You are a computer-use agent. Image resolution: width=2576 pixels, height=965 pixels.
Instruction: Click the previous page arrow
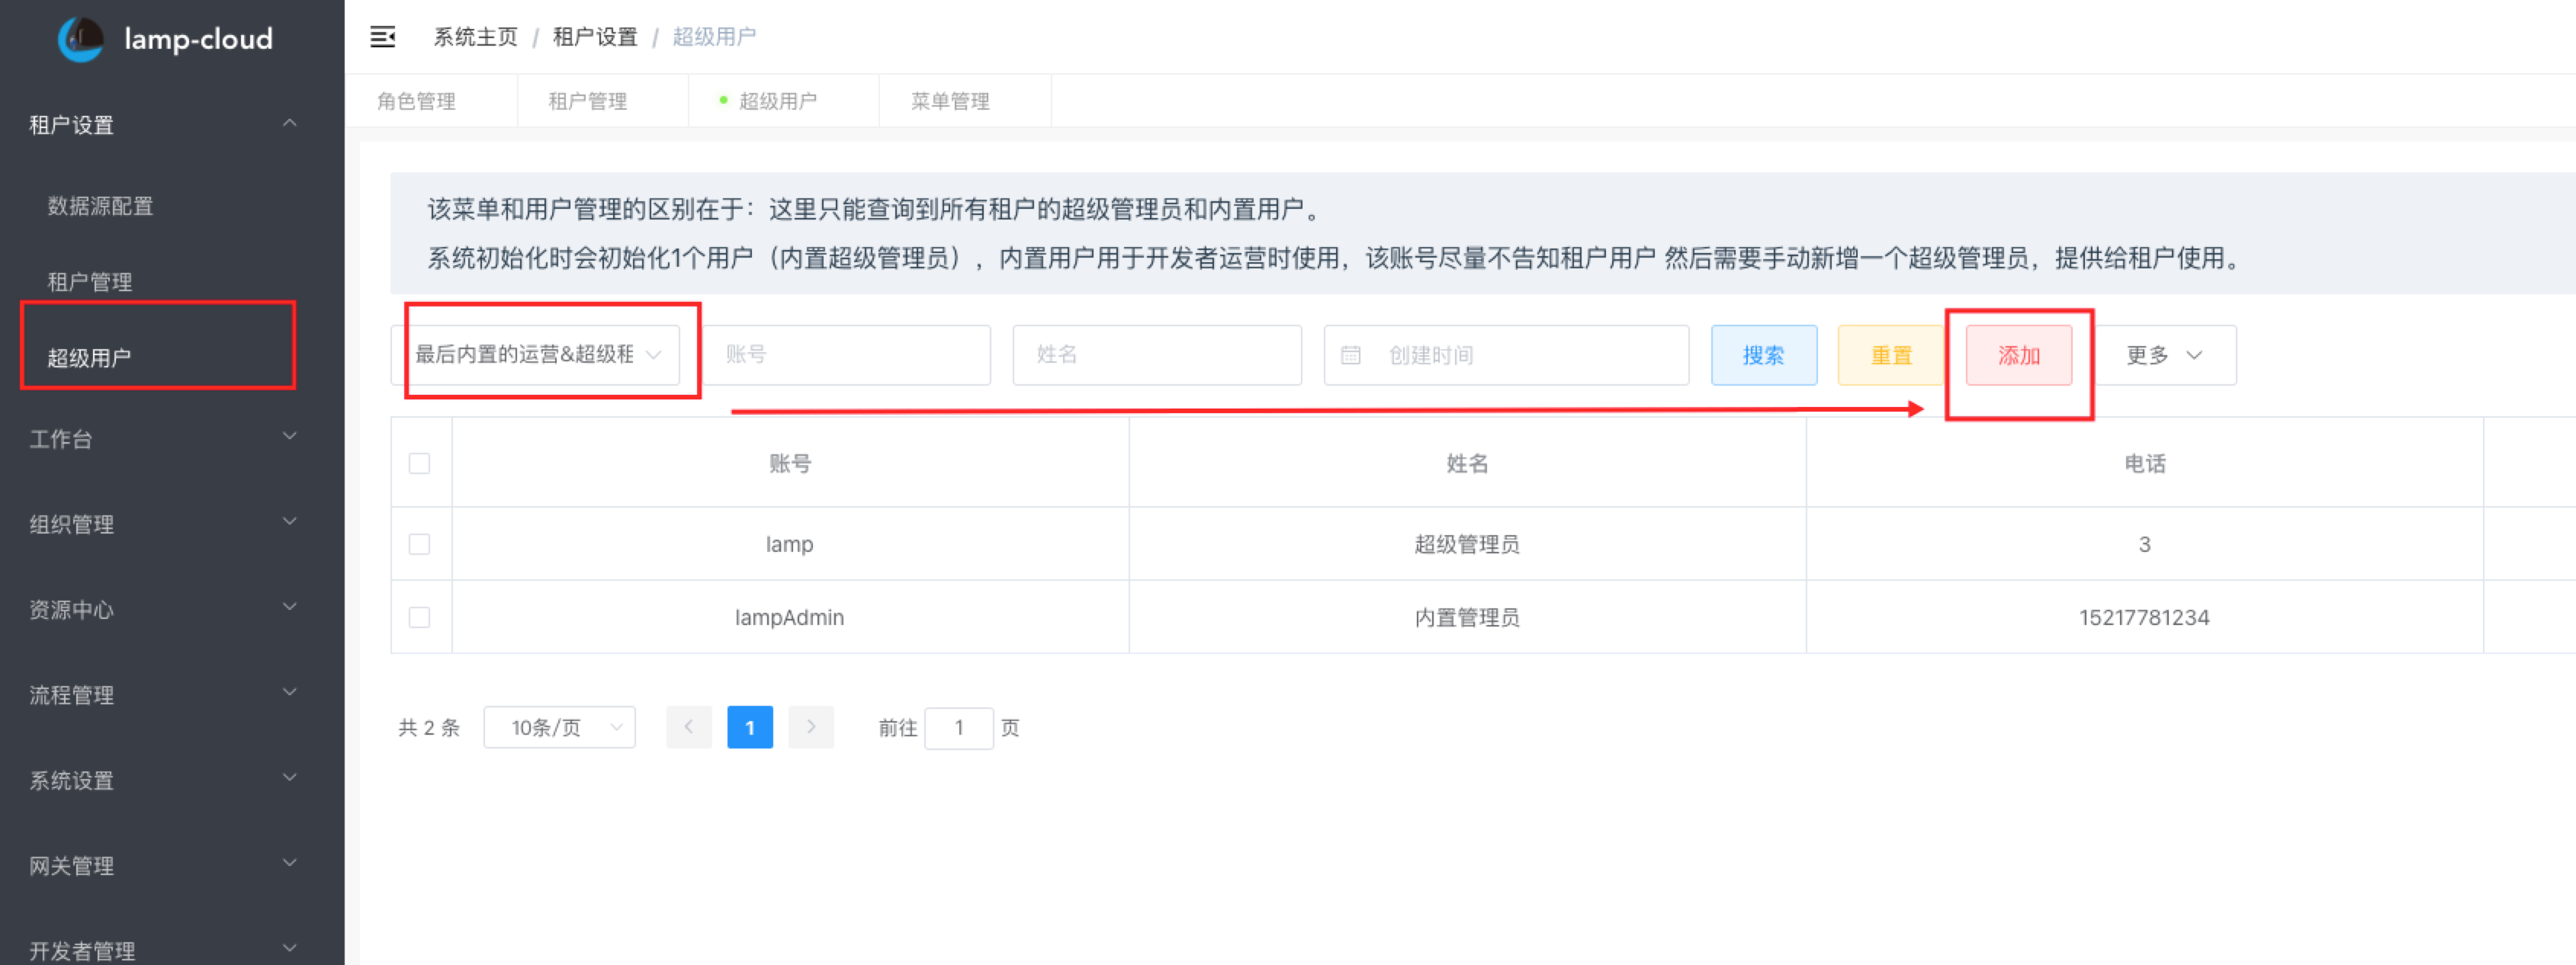689,727
